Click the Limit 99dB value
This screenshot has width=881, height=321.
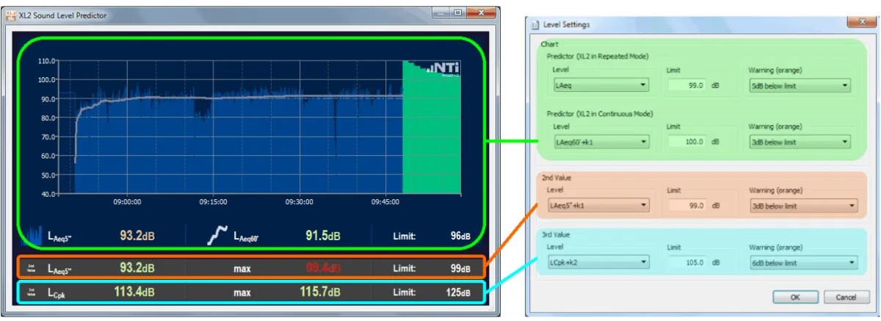[461, 269]
